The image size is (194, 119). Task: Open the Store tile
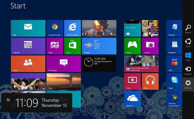[x=72, y=46]
